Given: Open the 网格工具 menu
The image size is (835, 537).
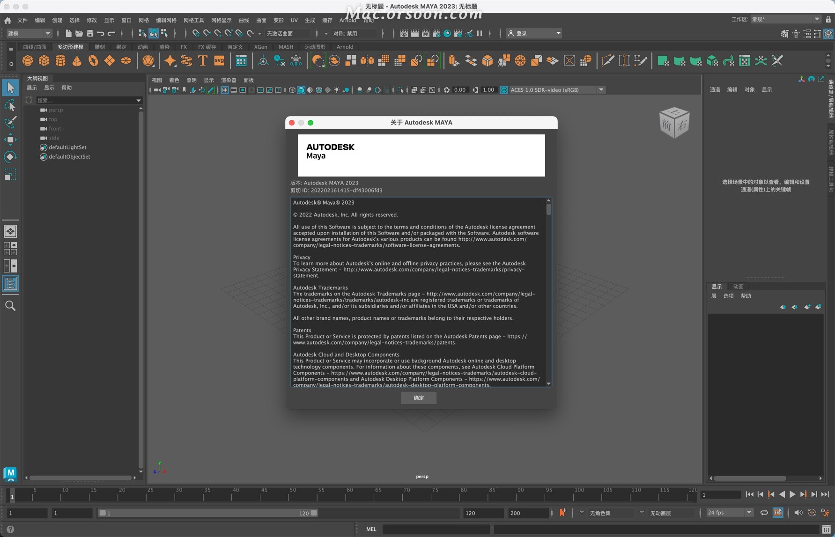Looking at the screenshot, I should [x=193, y=20].
